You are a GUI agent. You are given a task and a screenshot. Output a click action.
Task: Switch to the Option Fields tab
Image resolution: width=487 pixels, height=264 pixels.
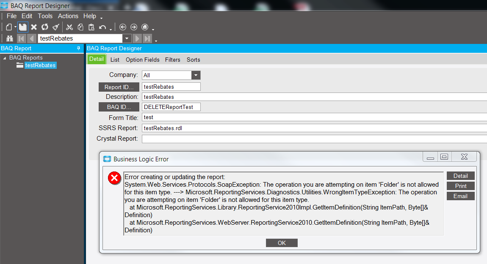pyautogui.click(x=143, y=60)
